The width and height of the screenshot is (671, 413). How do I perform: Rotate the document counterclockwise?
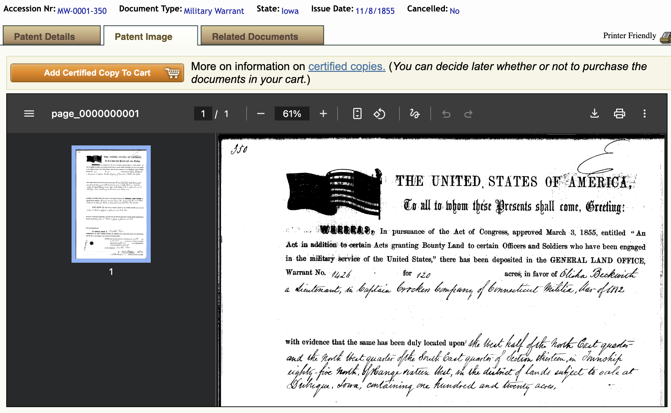(379, 113)
